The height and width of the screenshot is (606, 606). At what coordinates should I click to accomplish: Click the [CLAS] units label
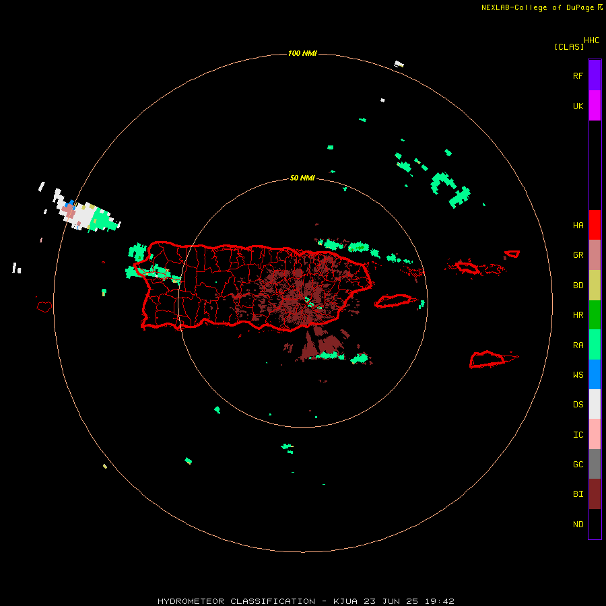569,46
